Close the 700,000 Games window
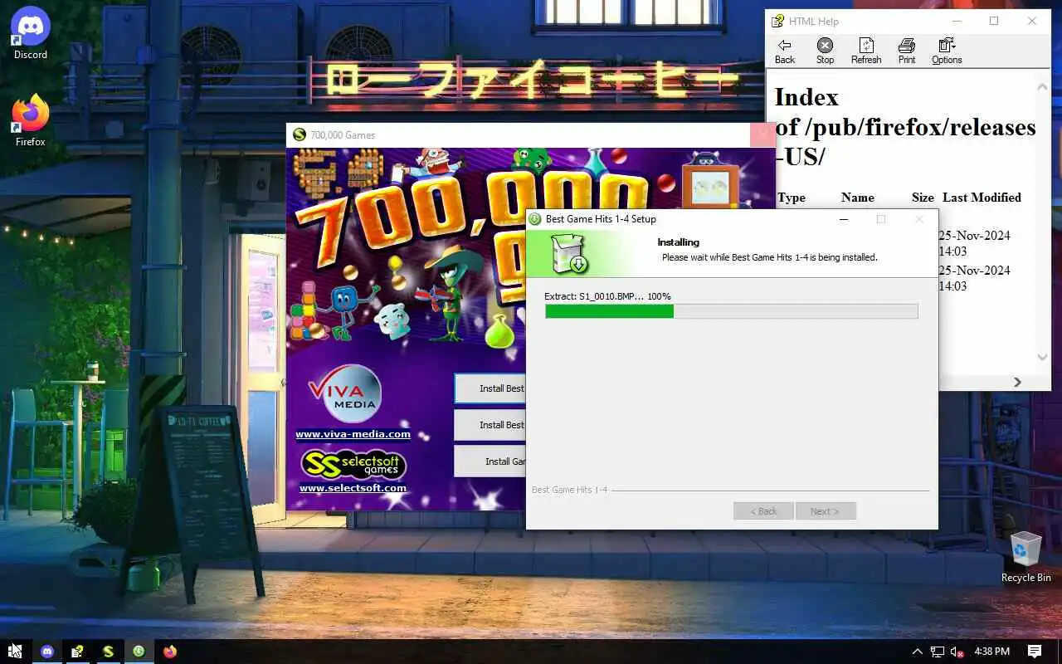Image resolution: width=1062 pixels, height=664 pixels. point(762,135)
